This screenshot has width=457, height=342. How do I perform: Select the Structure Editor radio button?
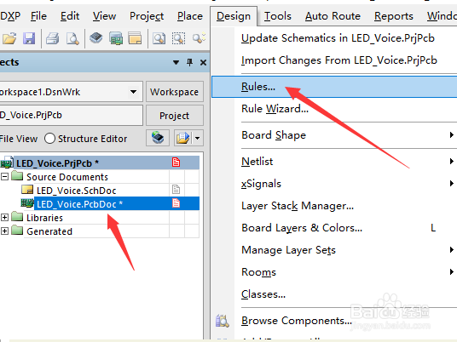tap(49, 139)
